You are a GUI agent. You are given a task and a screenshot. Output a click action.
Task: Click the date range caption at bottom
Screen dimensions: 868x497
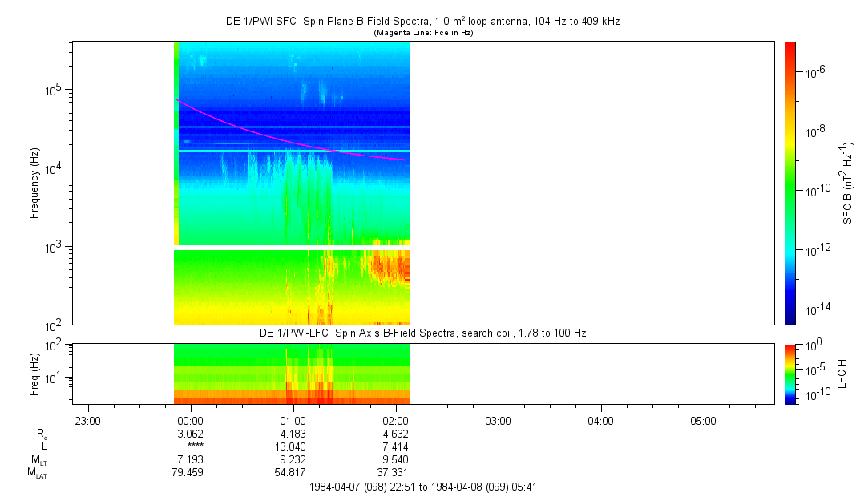(x=422, y=487)
